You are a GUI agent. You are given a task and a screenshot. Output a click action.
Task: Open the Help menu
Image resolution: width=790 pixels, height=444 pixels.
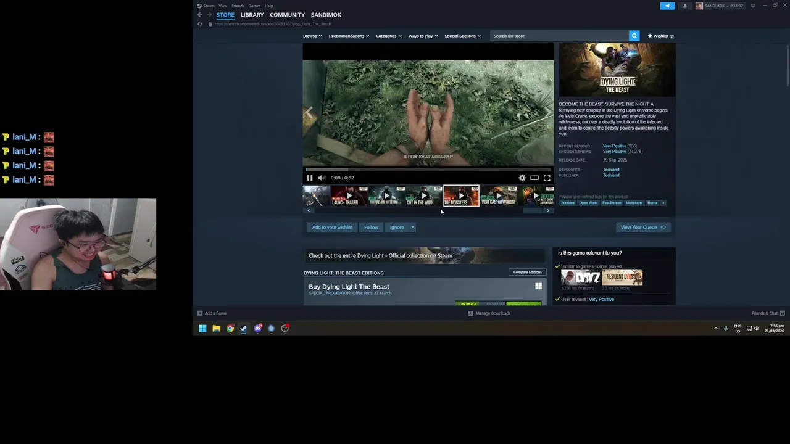pyautogui.click(x=269, y=6)
